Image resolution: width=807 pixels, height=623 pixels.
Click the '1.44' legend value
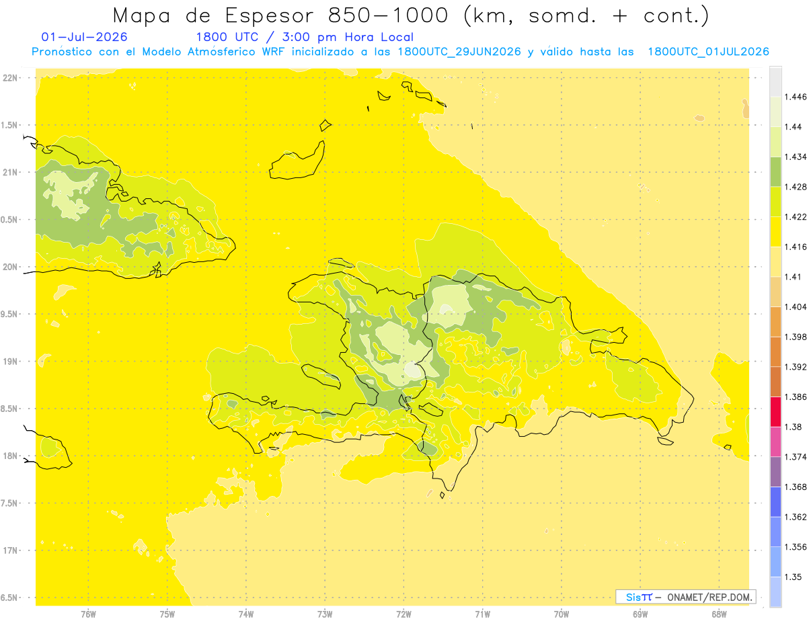[794, 127]
